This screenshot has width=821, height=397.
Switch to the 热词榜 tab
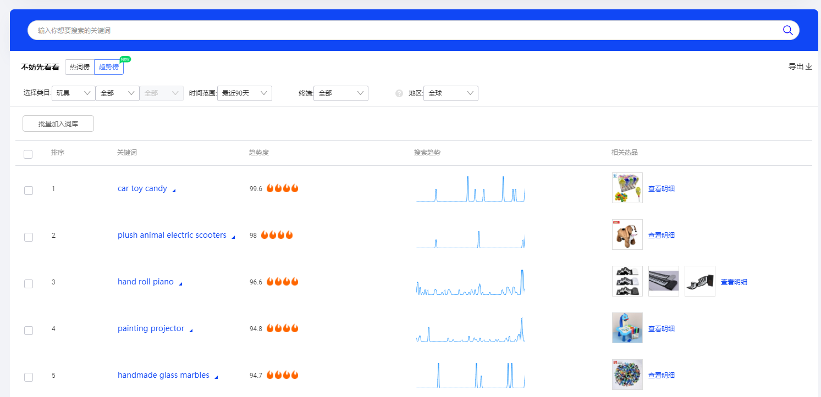click(79, 66)
